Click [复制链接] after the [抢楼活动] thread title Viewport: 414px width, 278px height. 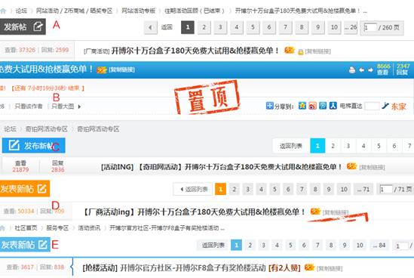[x=330, y=268]
